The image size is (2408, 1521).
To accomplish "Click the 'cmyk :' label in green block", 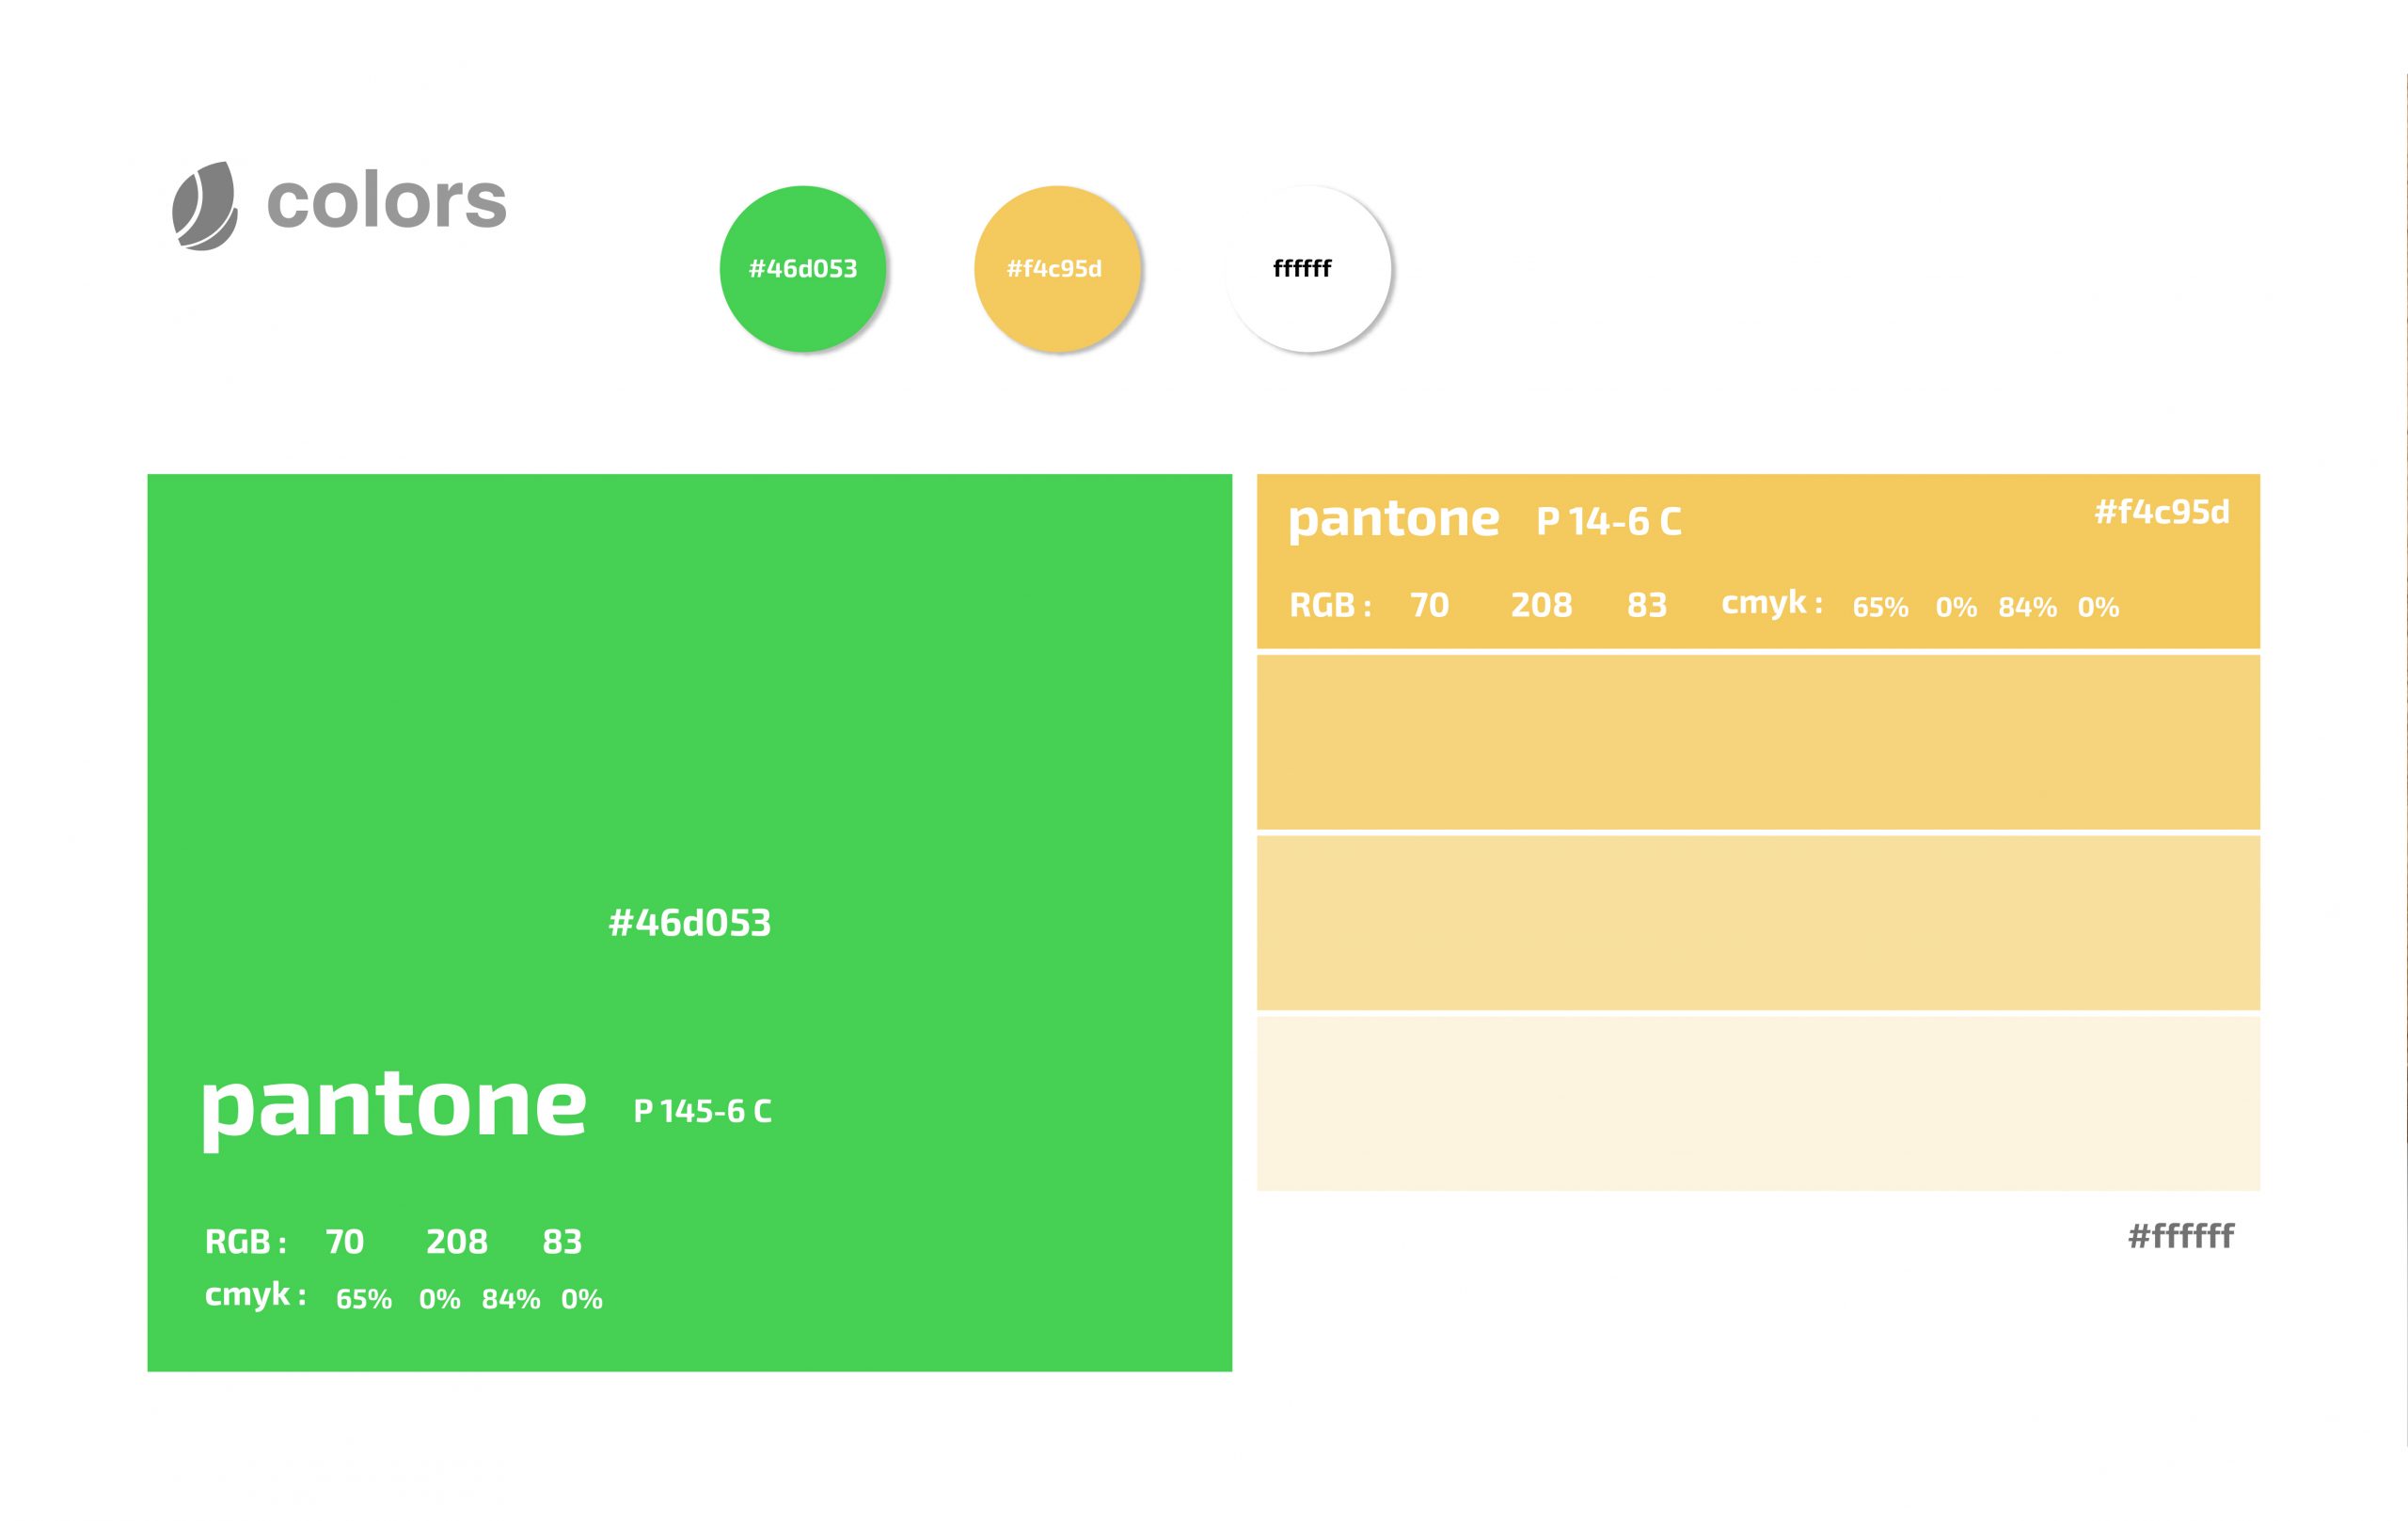I will (256, 1295).
